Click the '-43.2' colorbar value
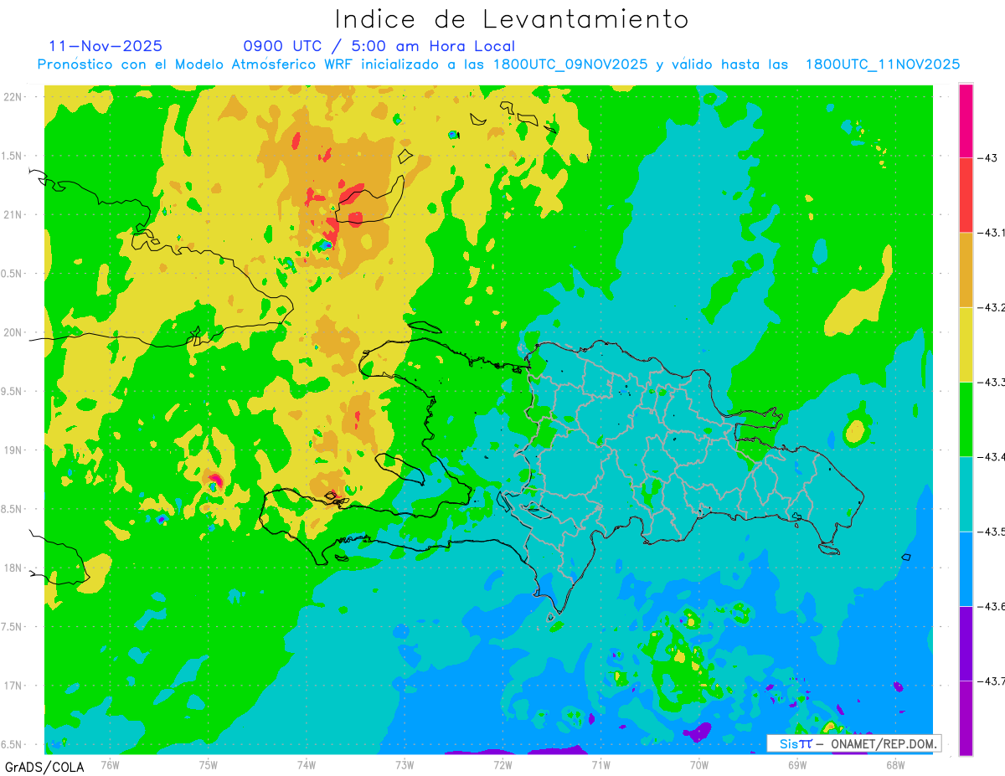 point(991,307)
